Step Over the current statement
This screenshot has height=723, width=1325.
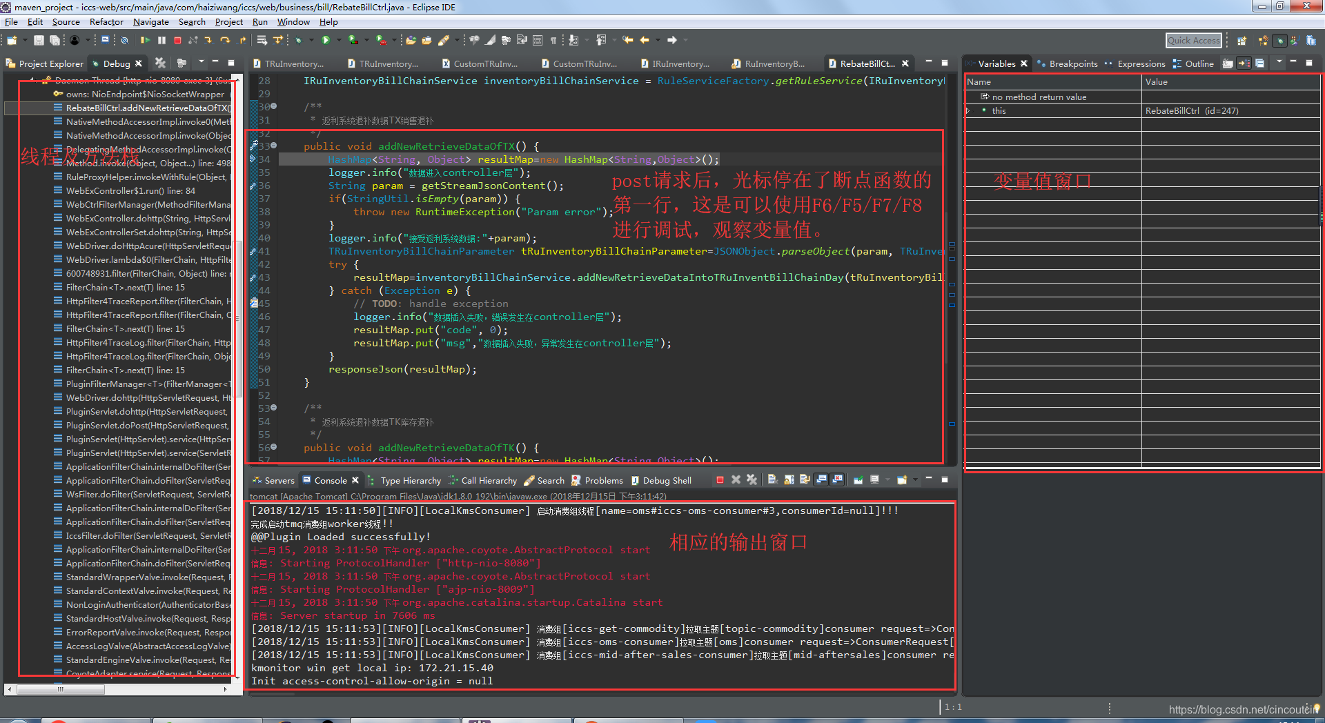tap(225, 40)
